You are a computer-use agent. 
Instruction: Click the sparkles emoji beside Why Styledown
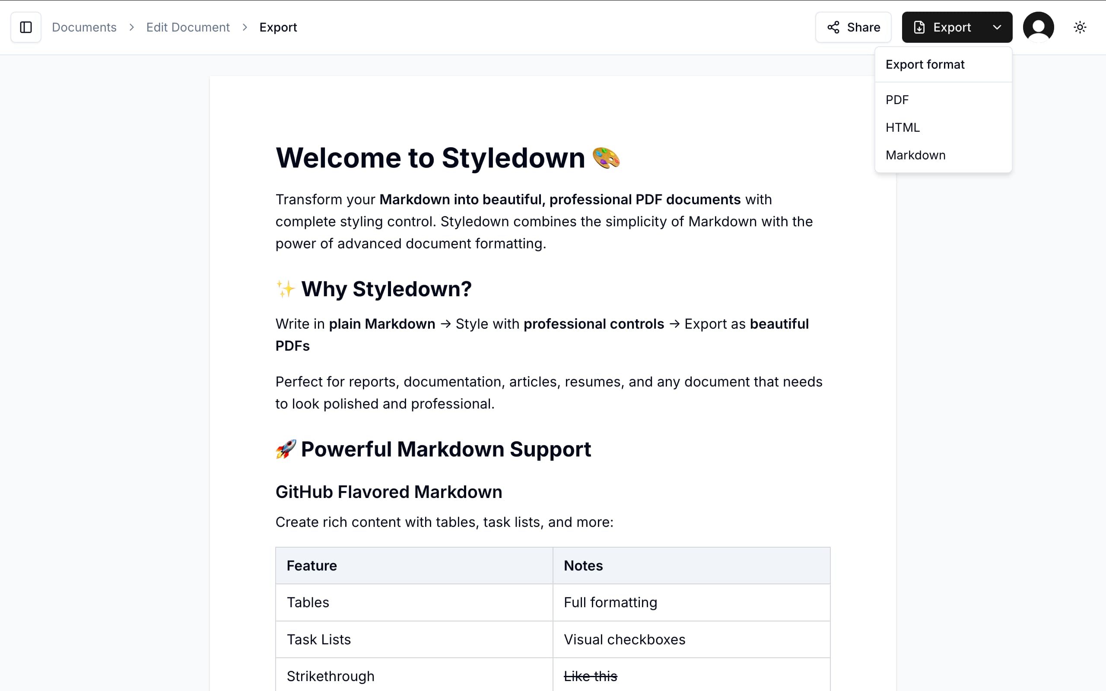pos(286,289)
